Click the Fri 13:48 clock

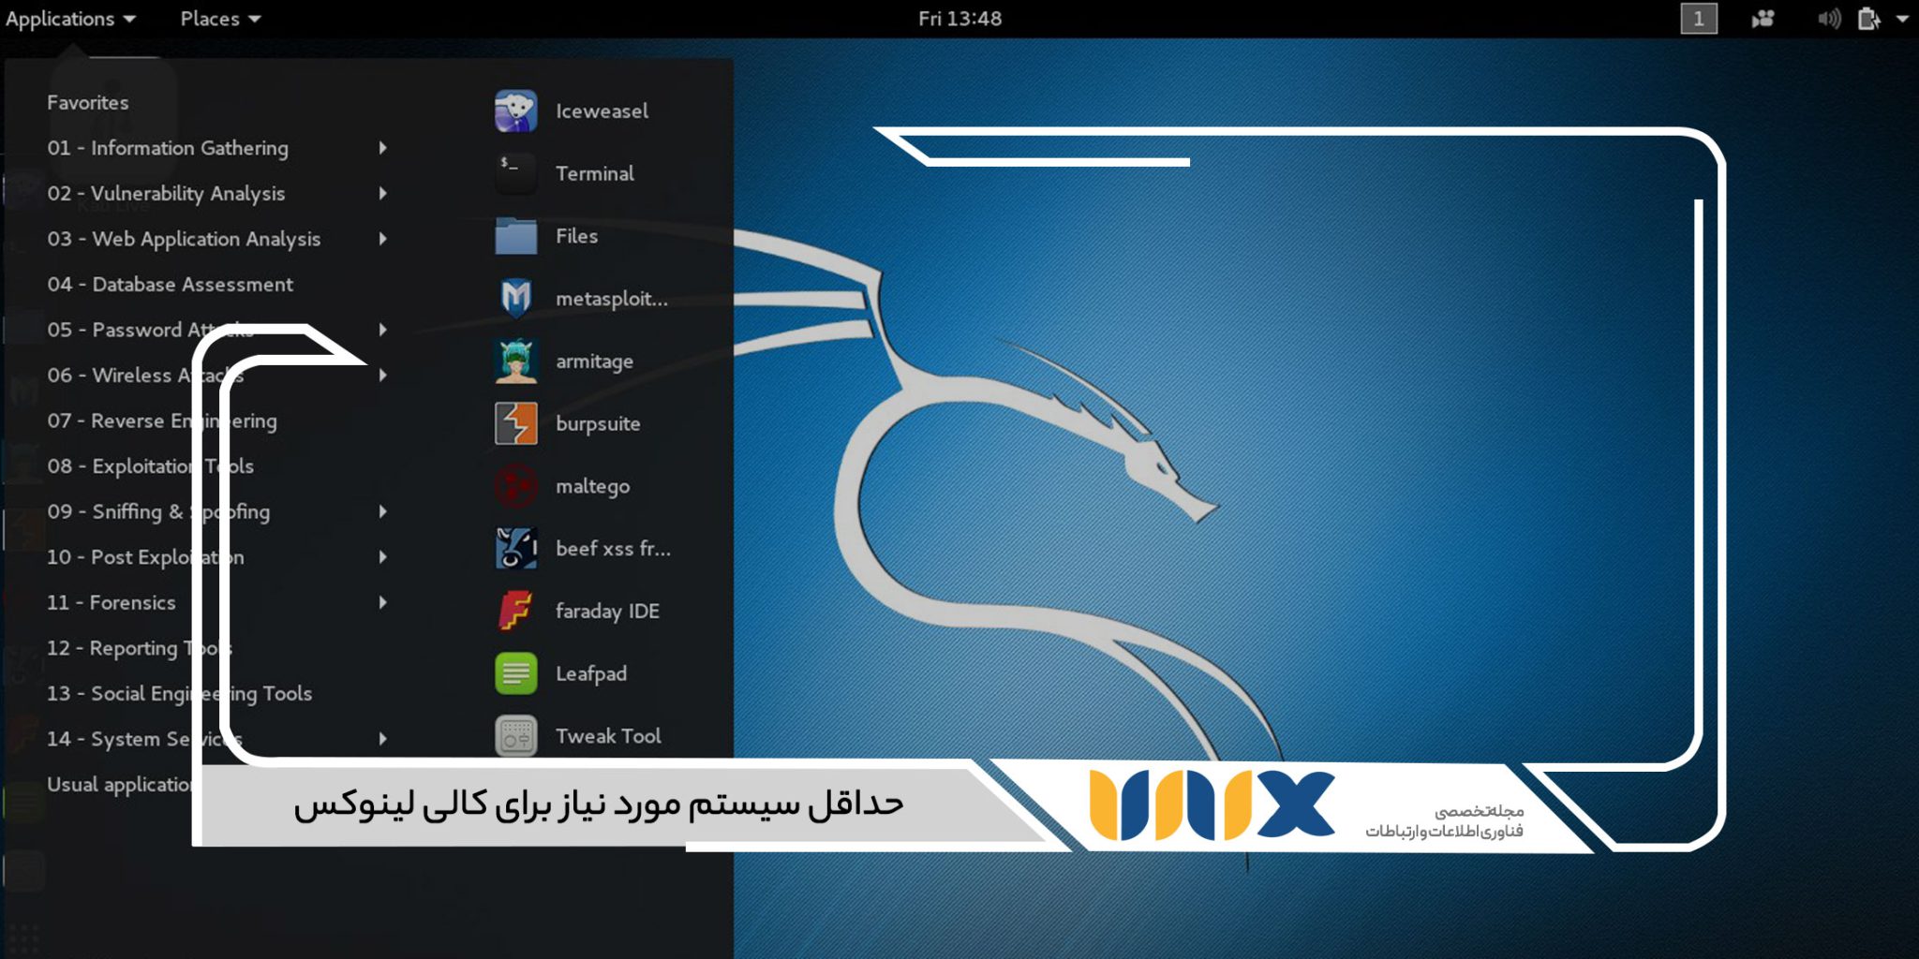[959, 19]
